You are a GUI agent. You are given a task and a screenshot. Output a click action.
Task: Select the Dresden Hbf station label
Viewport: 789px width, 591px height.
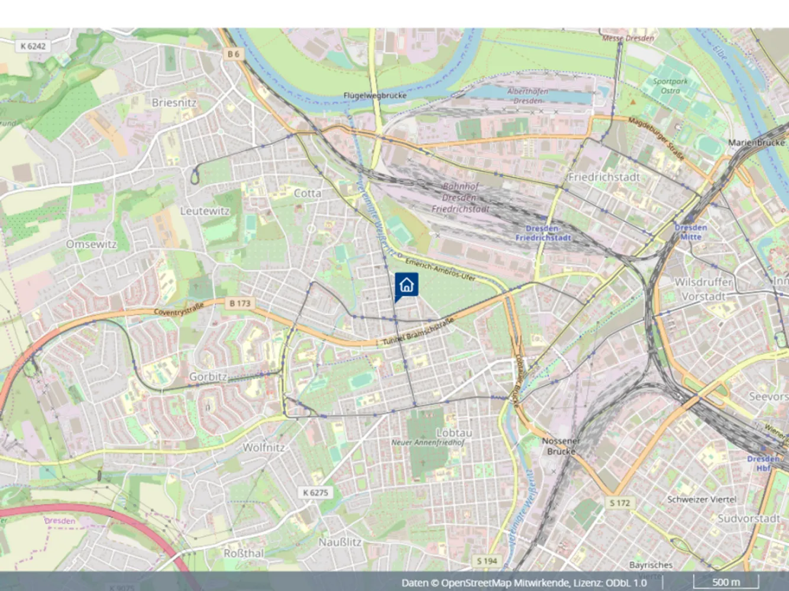pos(763,463)
